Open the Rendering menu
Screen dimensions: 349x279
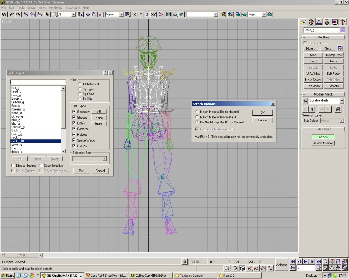(55, 8)
